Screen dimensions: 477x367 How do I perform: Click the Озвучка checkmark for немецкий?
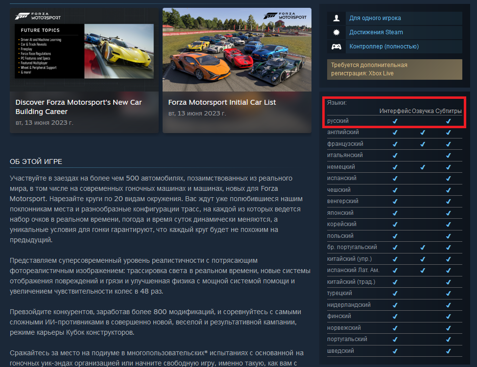(x=423, y=167)
